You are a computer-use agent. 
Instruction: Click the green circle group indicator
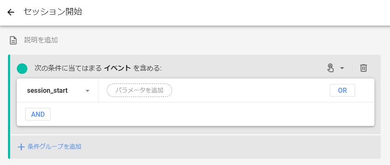point(22,68)
